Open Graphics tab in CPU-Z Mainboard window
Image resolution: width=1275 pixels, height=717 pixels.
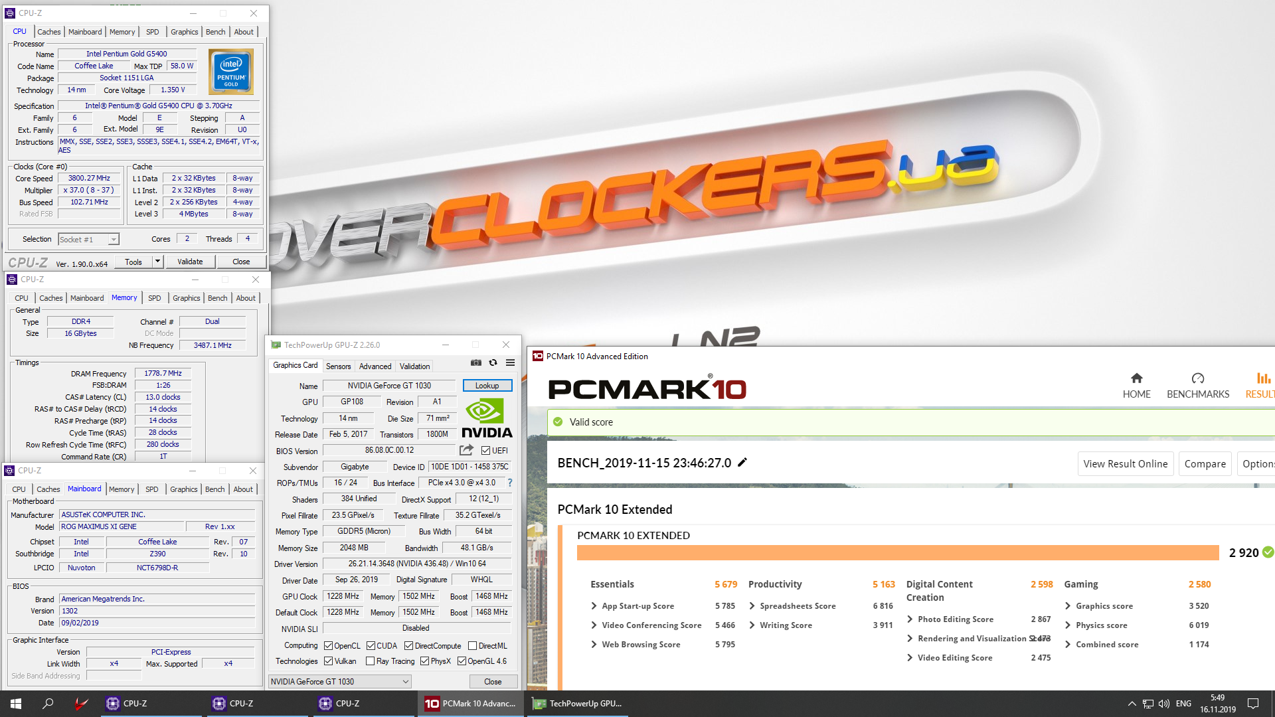tap(183, 489)
